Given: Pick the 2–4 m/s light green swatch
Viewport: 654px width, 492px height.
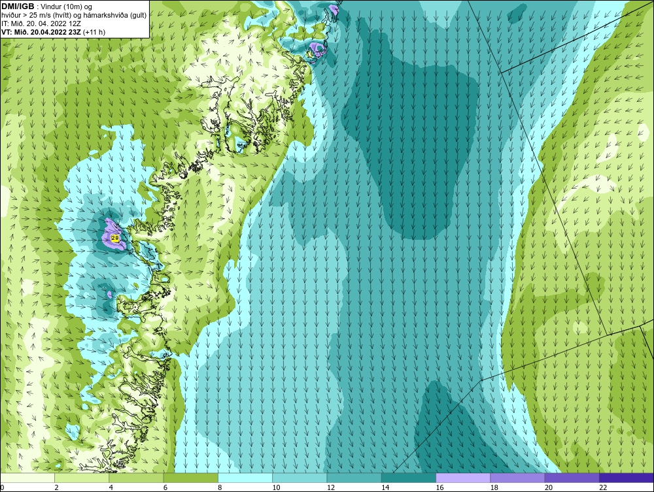Looking at the screenshot, I should [x=82, y=478].
